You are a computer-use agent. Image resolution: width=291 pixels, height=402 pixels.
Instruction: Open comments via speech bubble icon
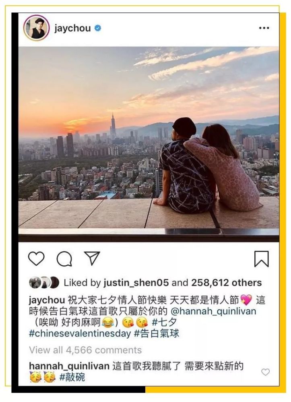click(64, 259)
